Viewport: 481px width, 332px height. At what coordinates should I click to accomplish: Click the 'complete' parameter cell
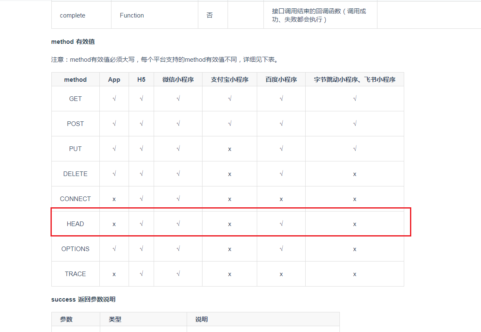tap(72, 15)
